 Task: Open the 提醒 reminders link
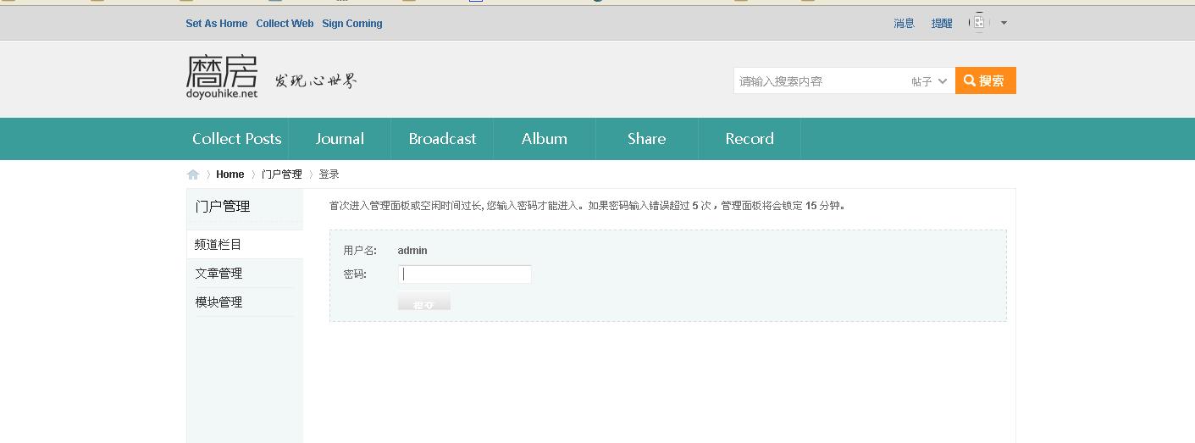click(x=942, y=24)
